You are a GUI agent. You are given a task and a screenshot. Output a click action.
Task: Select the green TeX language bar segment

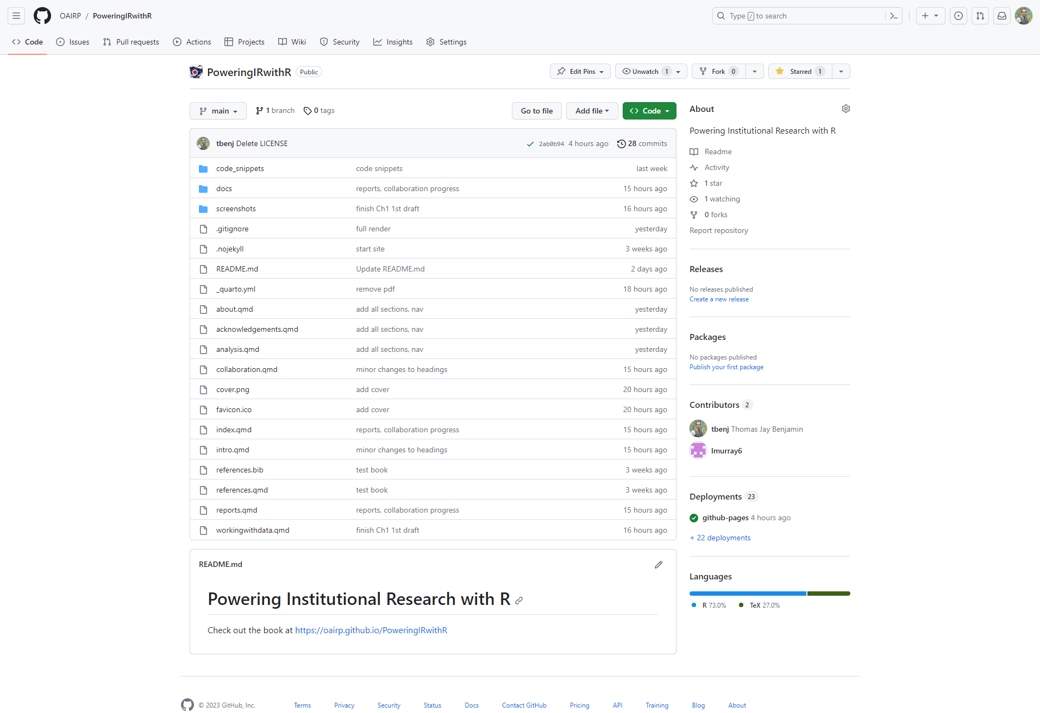pos(829,594)
